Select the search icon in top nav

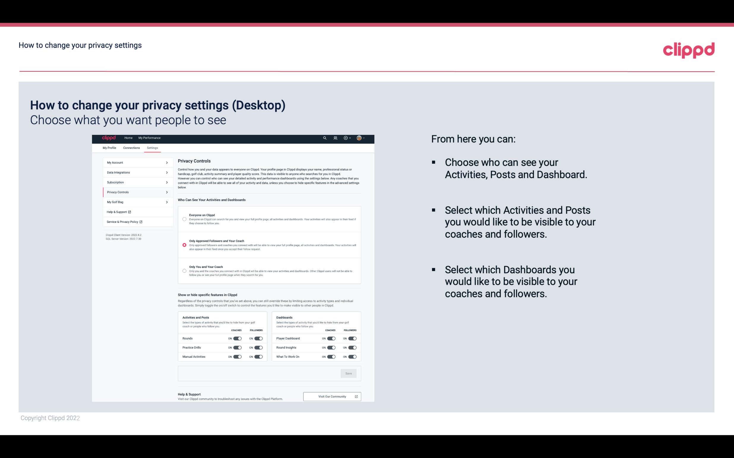click(325, 138)
